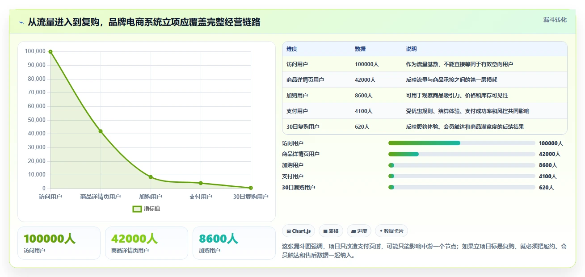Click the 漏斗转化 label

(x=555, y=20)
